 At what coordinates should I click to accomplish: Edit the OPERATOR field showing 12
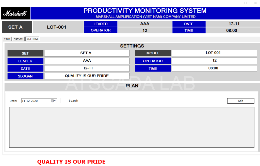[214, 61]
